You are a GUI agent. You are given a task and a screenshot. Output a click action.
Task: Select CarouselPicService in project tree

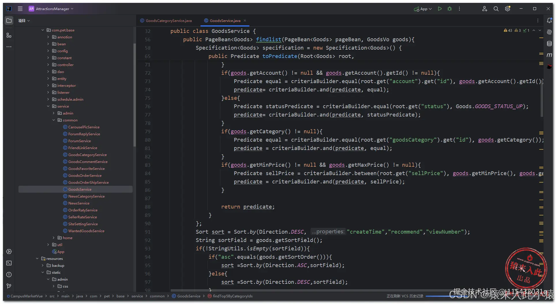click(x=84, y=127)
